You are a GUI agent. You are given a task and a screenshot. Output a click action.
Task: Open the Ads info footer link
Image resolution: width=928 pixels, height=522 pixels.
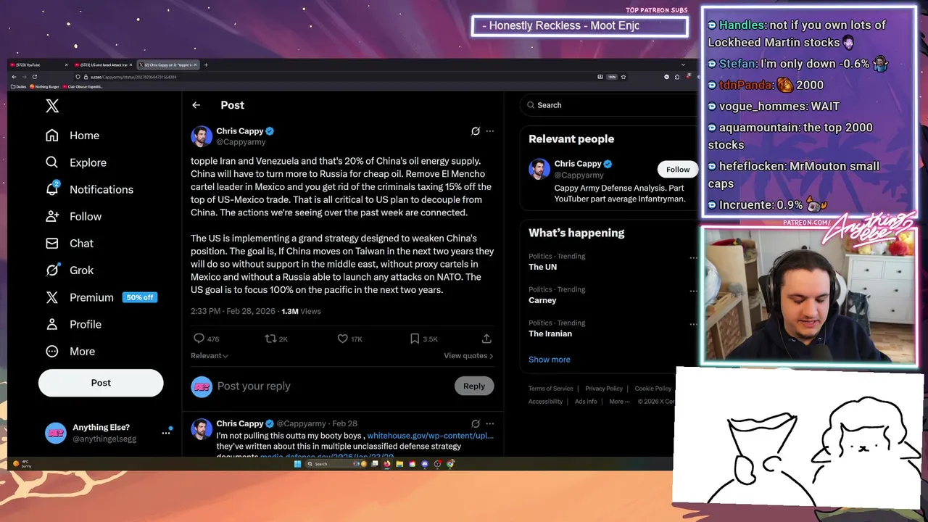(x=586, y=402)
